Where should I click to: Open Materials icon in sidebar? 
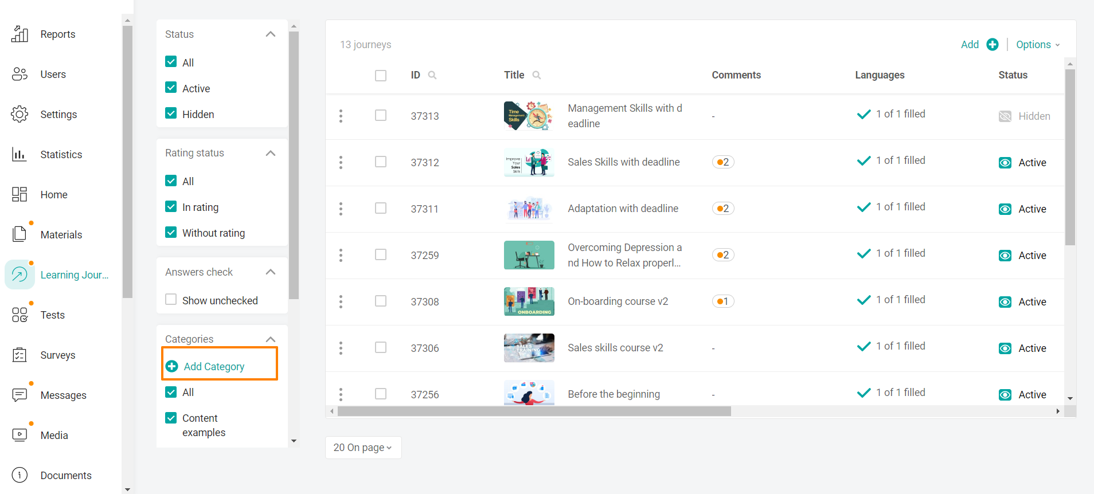(x=19, y=234)
